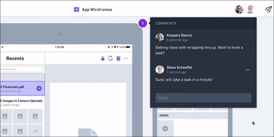
Task: Click the move to device icon
Action: pyautogui.click(x=110, y=58)
